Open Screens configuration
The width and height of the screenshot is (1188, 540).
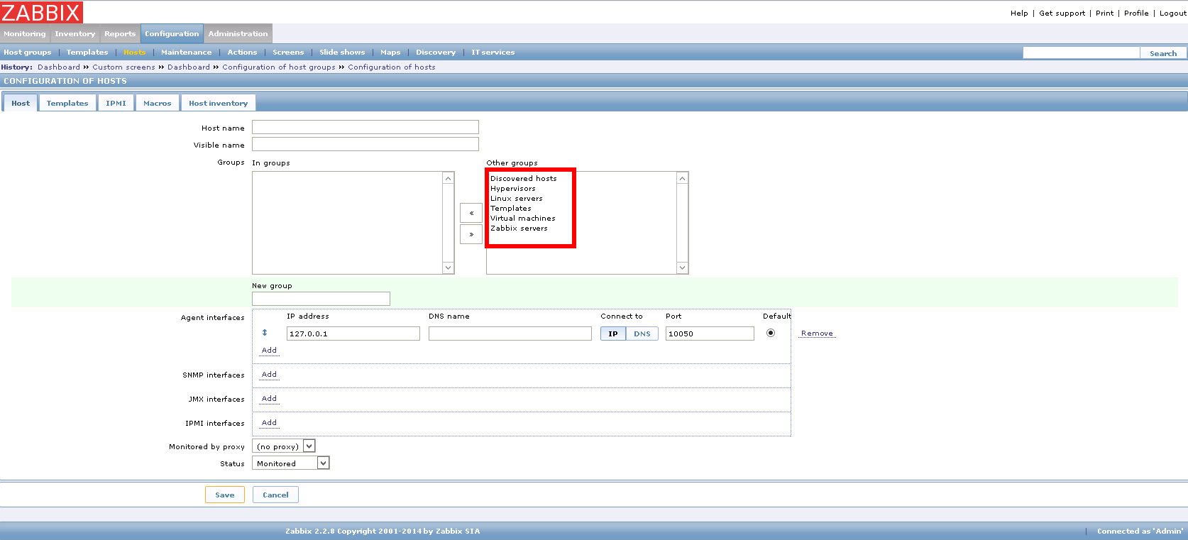coord(288,53)
